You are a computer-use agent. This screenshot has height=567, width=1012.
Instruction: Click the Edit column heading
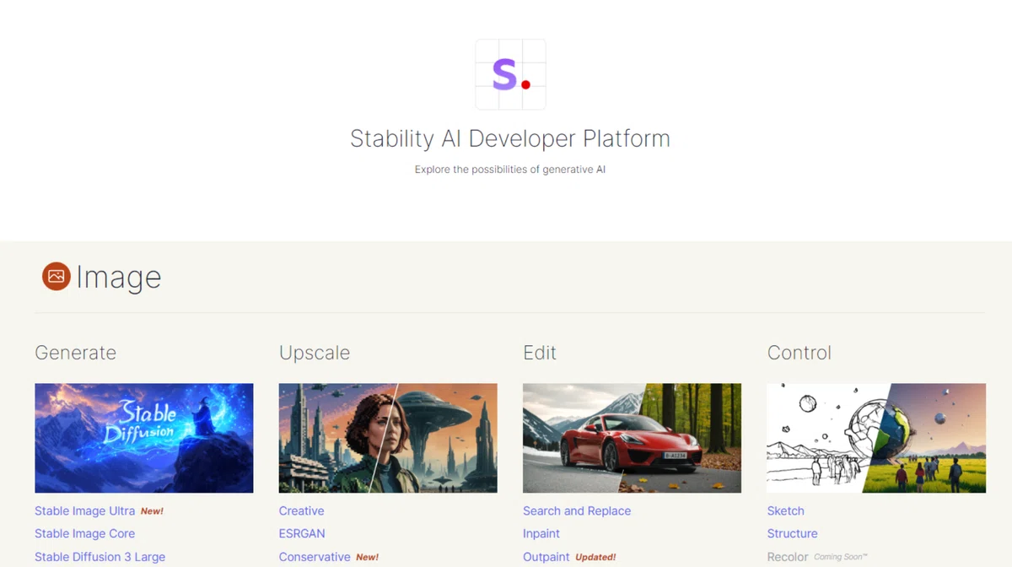coord(540,353)
